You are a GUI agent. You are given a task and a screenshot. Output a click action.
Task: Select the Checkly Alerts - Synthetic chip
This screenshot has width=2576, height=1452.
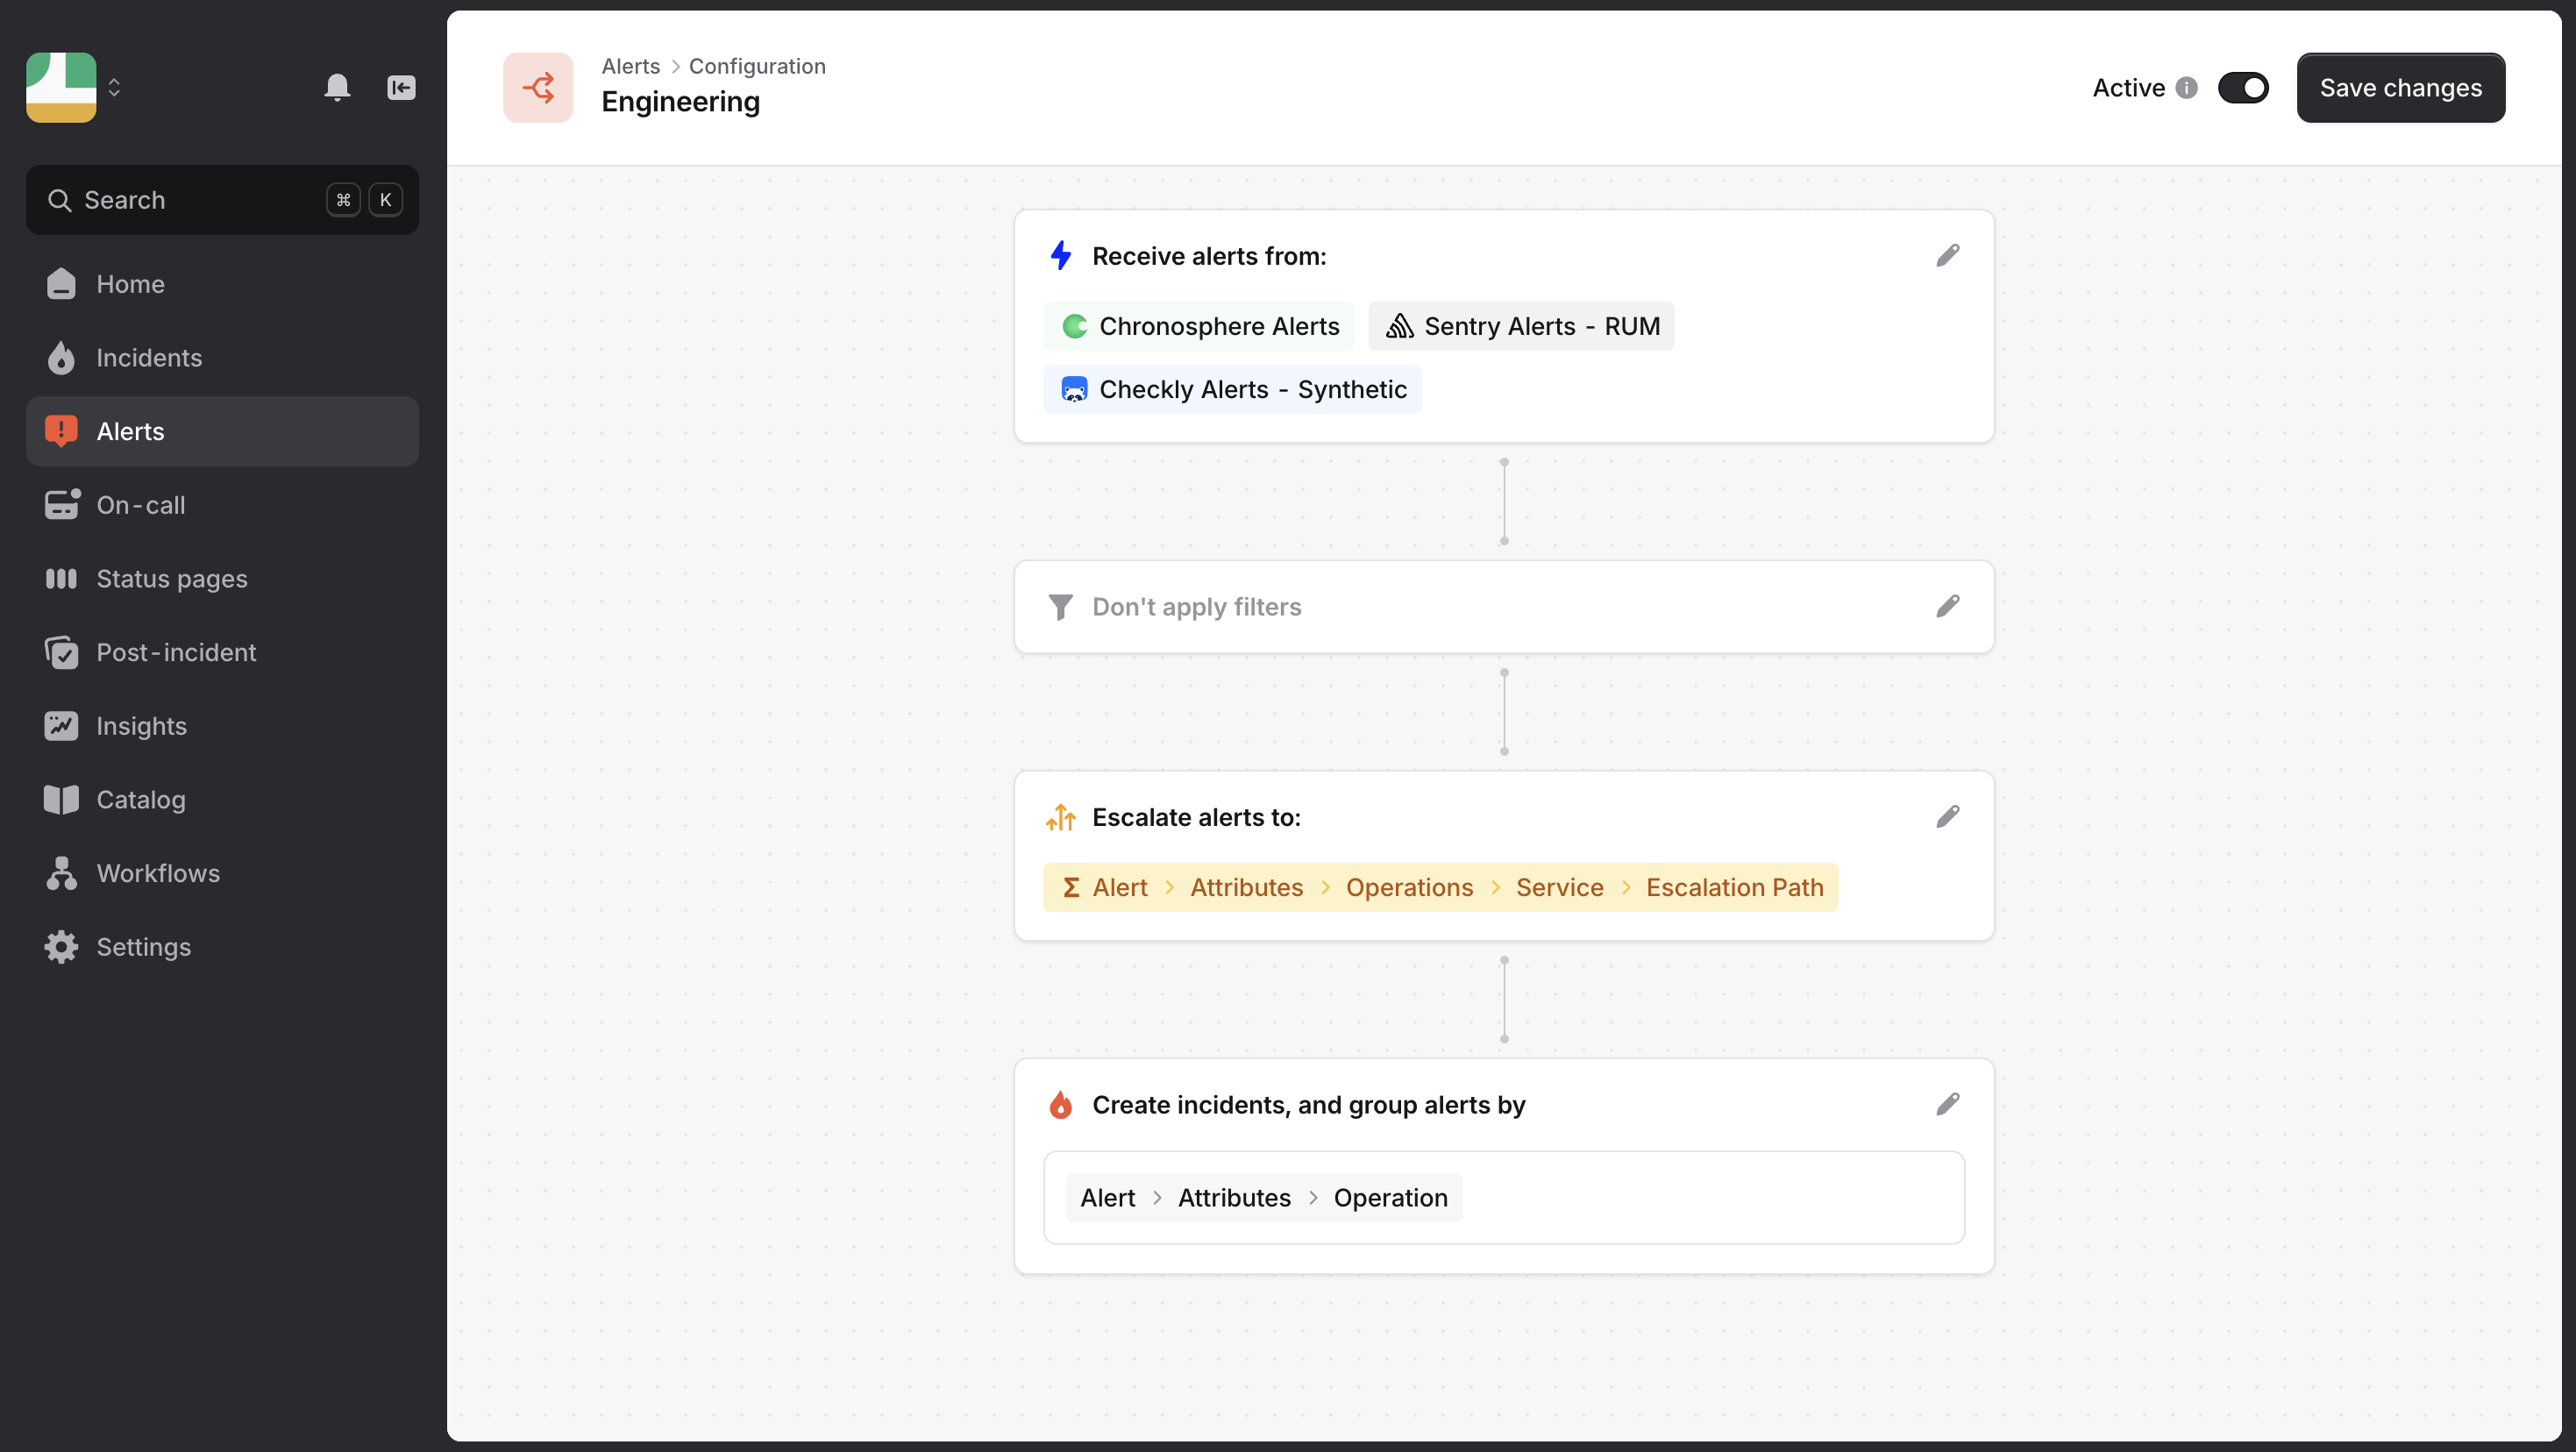pyautogui.click(x=1233, y=389)
